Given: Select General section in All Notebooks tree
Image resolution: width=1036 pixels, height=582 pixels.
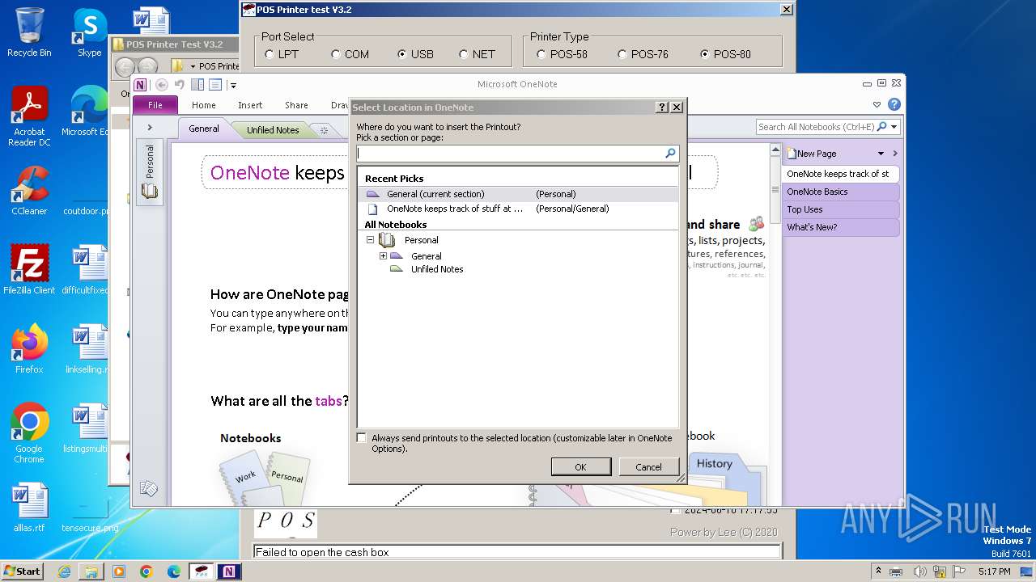Looking at the screenshot, I should [426, 256].
